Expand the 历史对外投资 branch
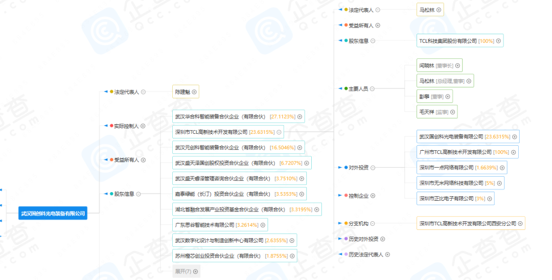This screenshot has height=280, width=552. point(383,239)
